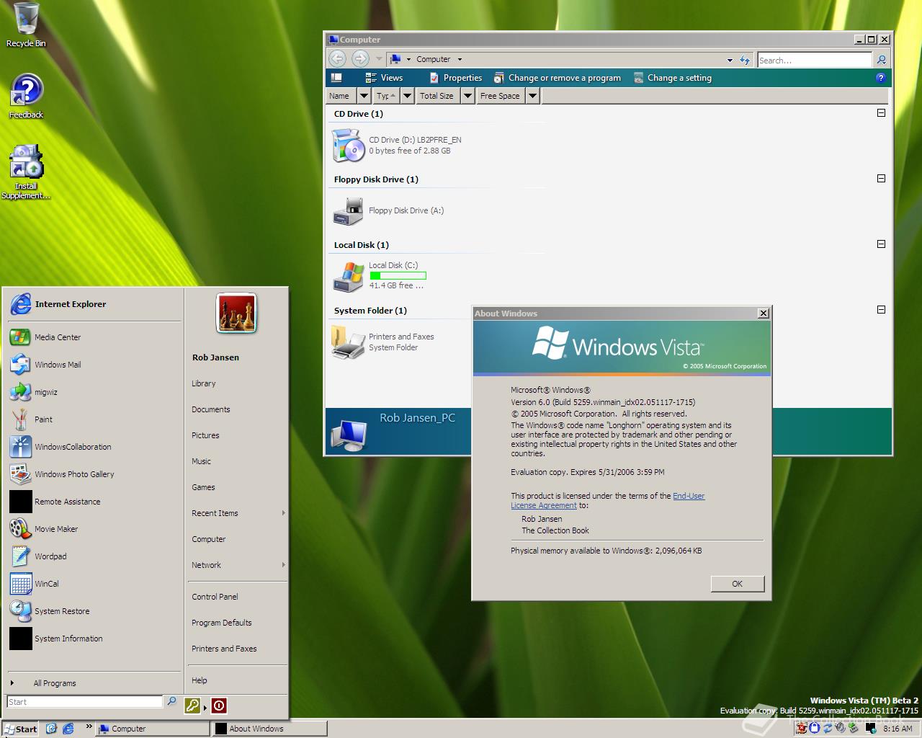Viewport: 922px width, 738px height.
Task: Collapse the System Folder (1) group
Action: 881,310
